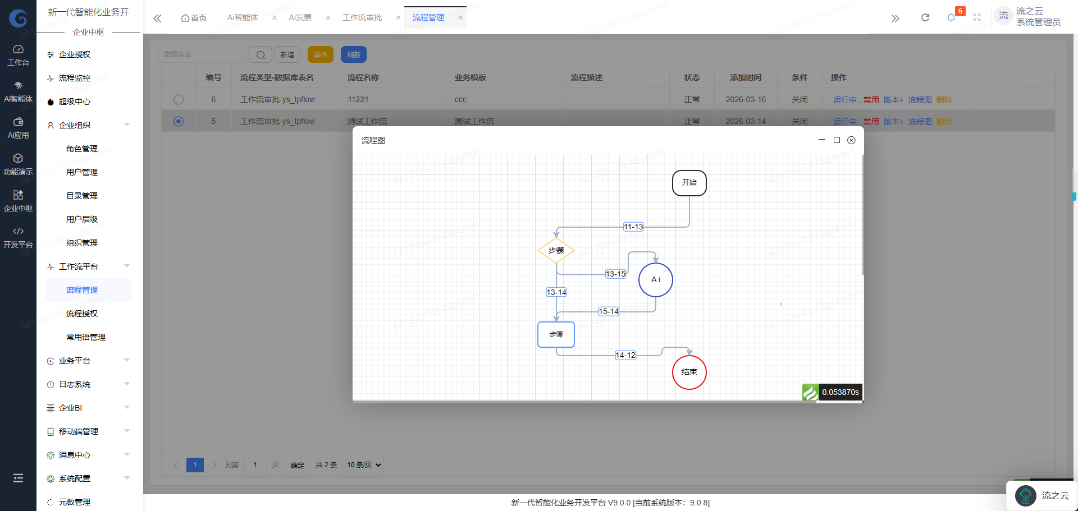Select the AI智能体 icon in the sidebar
The height and width of the screenshot is (511, 1078).
19,90
